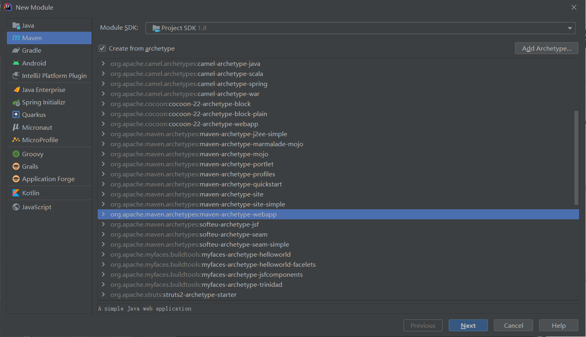
Task: Expand the camel-archetype-spring node
Action: pyautogui.click(x=103, y=84)
